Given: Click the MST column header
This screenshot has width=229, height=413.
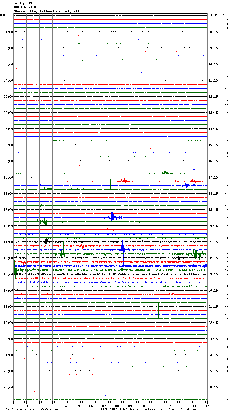Looking at the screenshot, I should (x=3, y=15).
